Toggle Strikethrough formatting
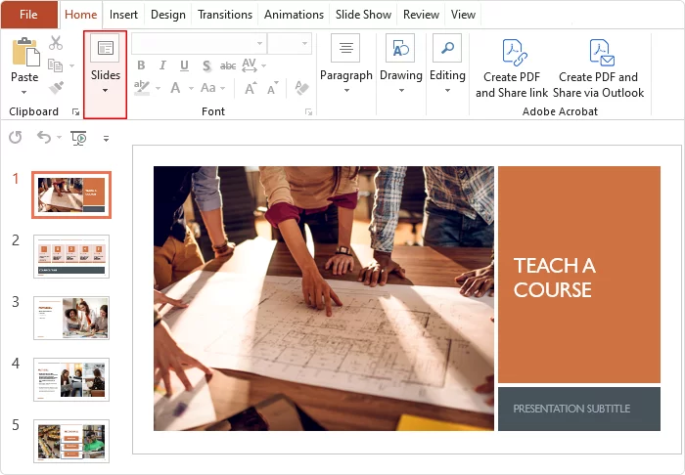Viewport: 685px width, 475px height. click(x=228, y=65)
